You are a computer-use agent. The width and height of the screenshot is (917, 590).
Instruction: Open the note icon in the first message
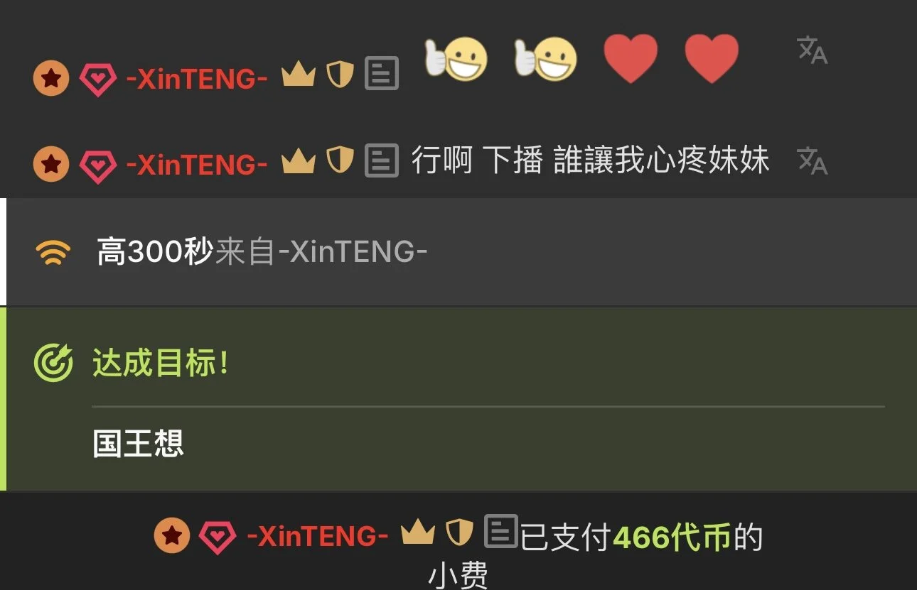[382, 74]
